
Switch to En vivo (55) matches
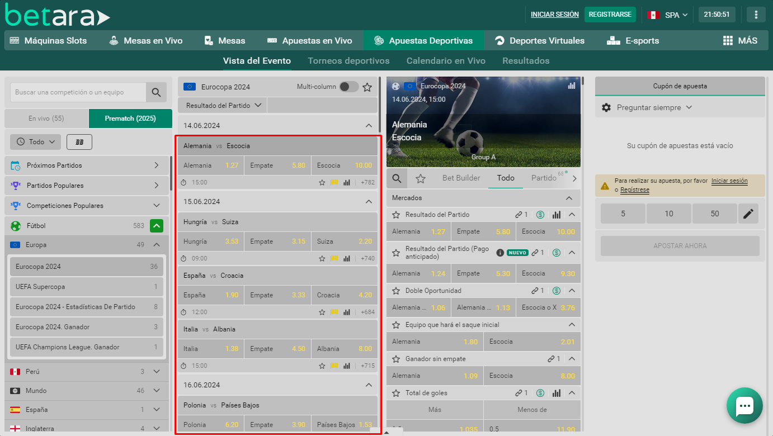pos(46,119)
